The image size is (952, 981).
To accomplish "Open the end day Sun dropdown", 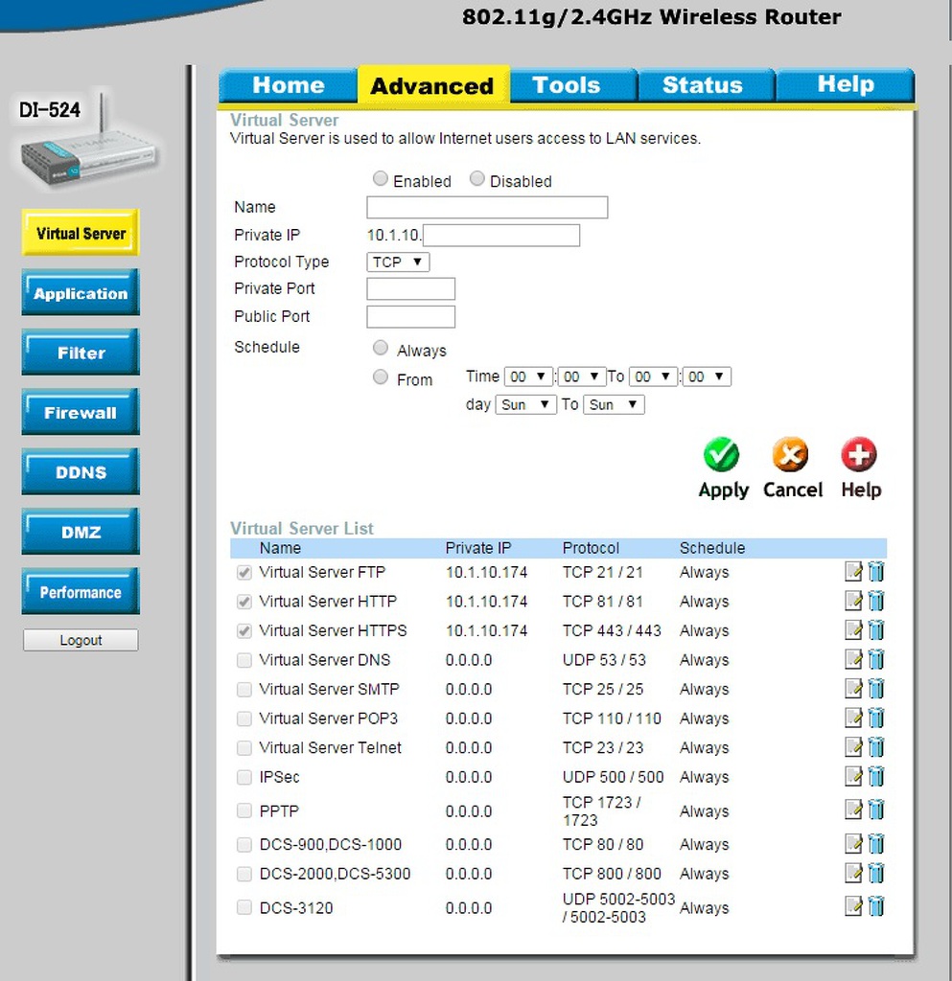I will click(x=614, y=405).
